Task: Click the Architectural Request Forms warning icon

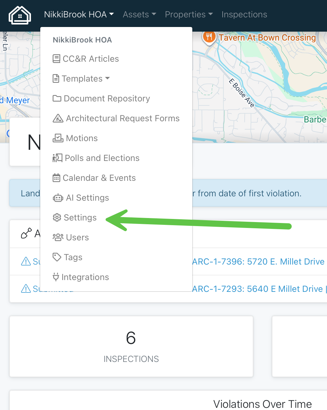Action: click(58, 118)
